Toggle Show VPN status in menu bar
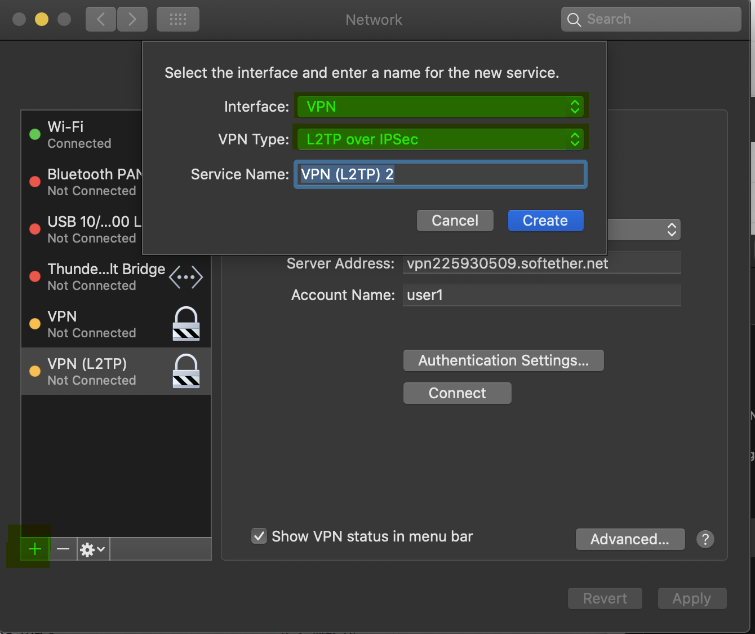 coord(259,536)
